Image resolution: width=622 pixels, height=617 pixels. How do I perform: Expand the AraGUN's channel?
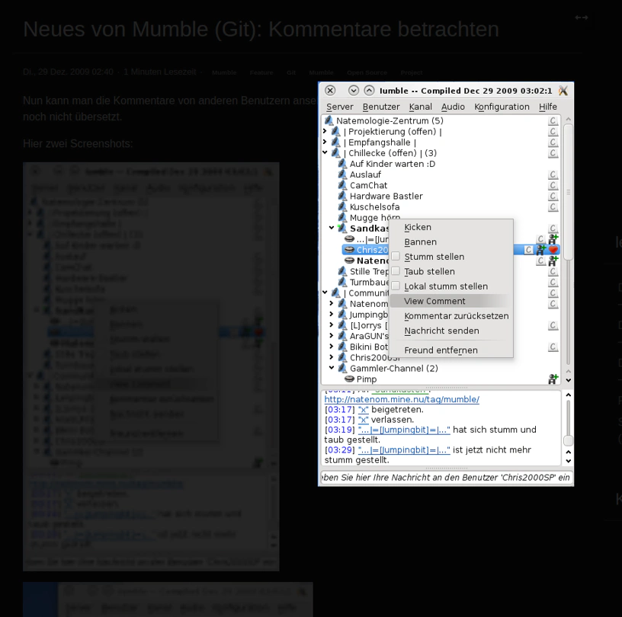coord(332,335)
